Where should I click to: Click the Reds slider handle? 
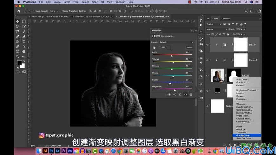coord(172,55)
